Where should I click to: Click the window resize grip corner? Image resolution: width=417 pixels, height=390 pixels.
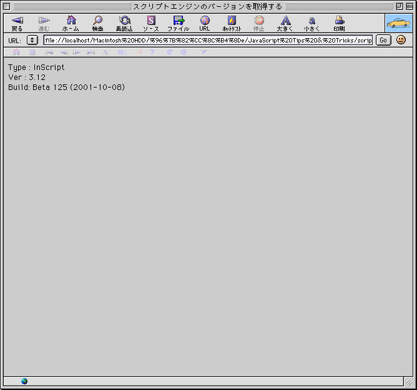tap(409, 382)
